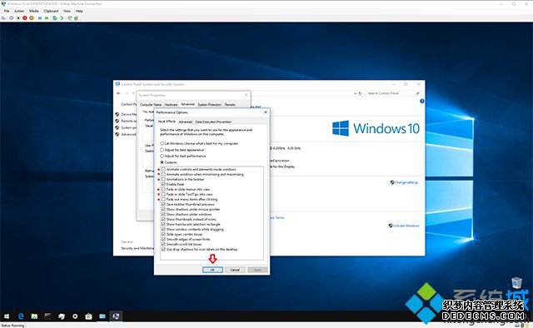Open the Windows Start menu in the VM
The height and width of the screenshot is (328, 533).
tap(7, 316)
